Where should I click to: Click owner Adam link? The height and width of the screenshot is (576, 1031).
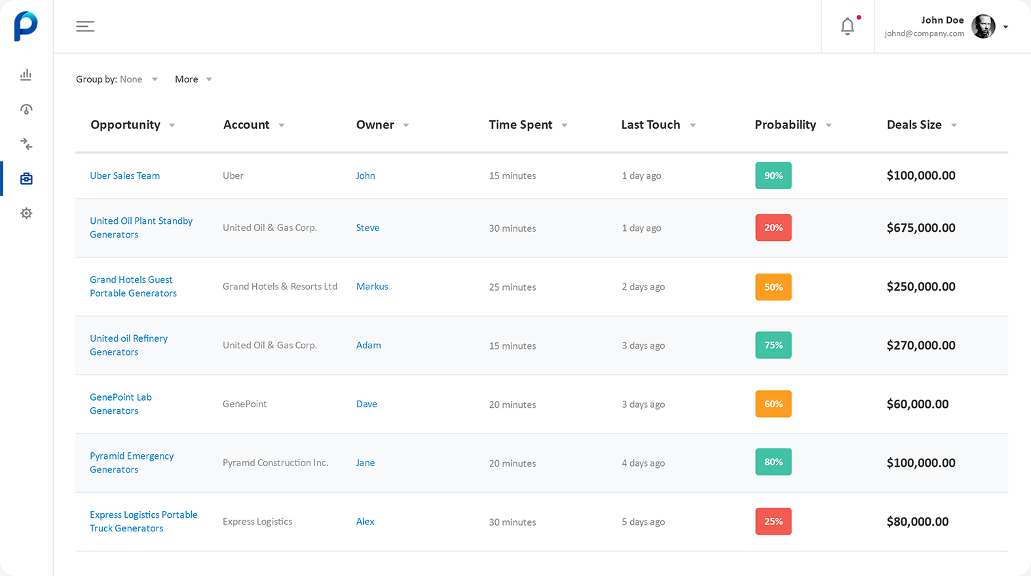pyautogui.click(x=368, y=345)
